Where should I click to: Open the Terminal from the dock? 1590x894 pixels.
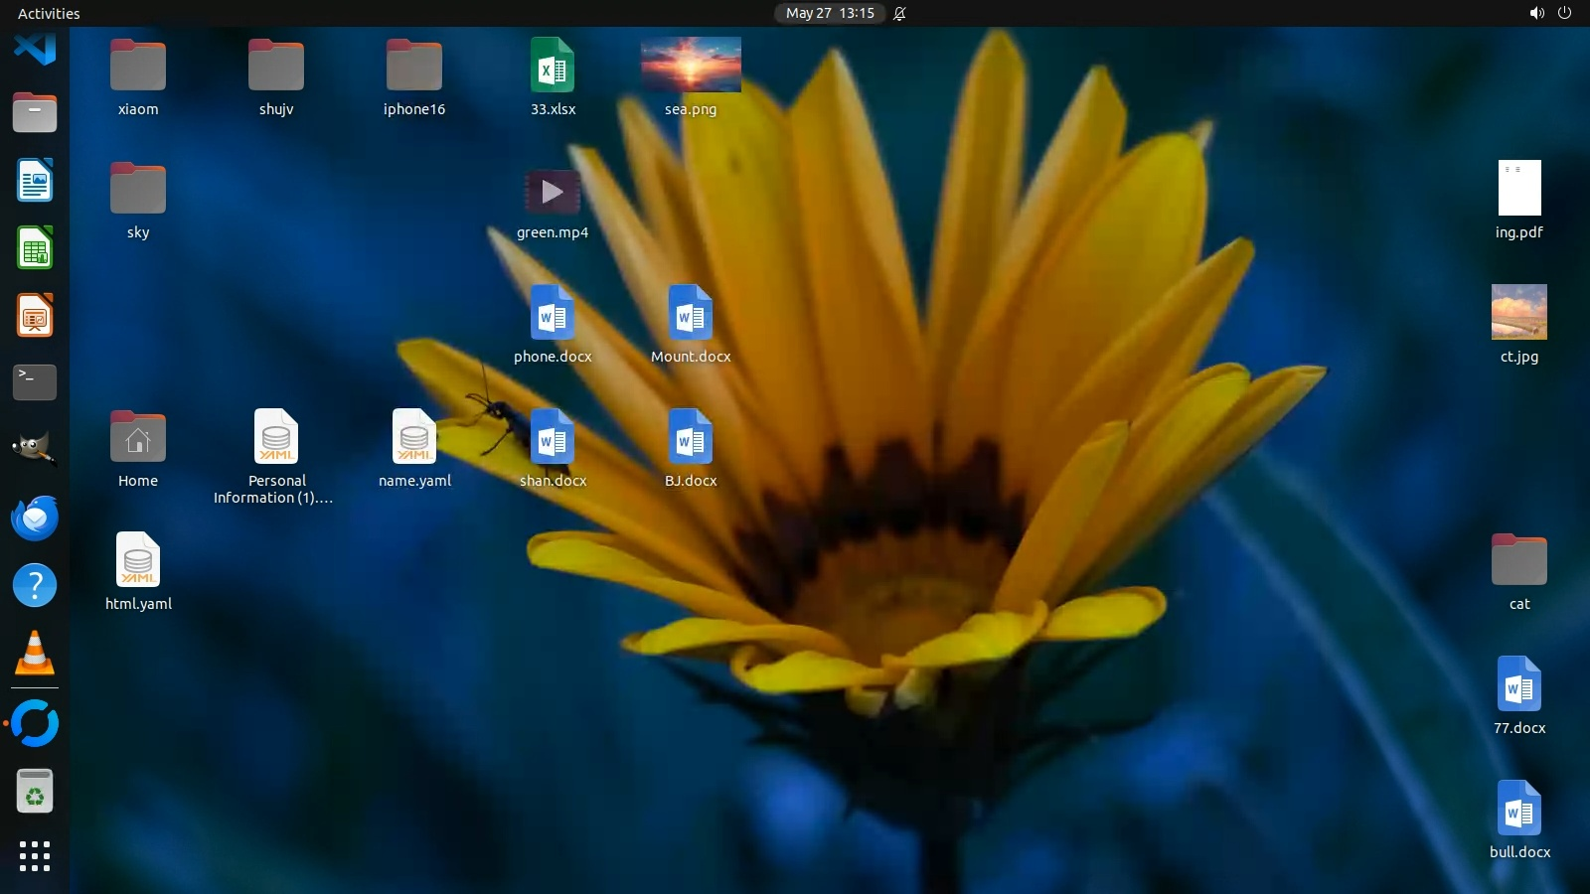point(35,382)
